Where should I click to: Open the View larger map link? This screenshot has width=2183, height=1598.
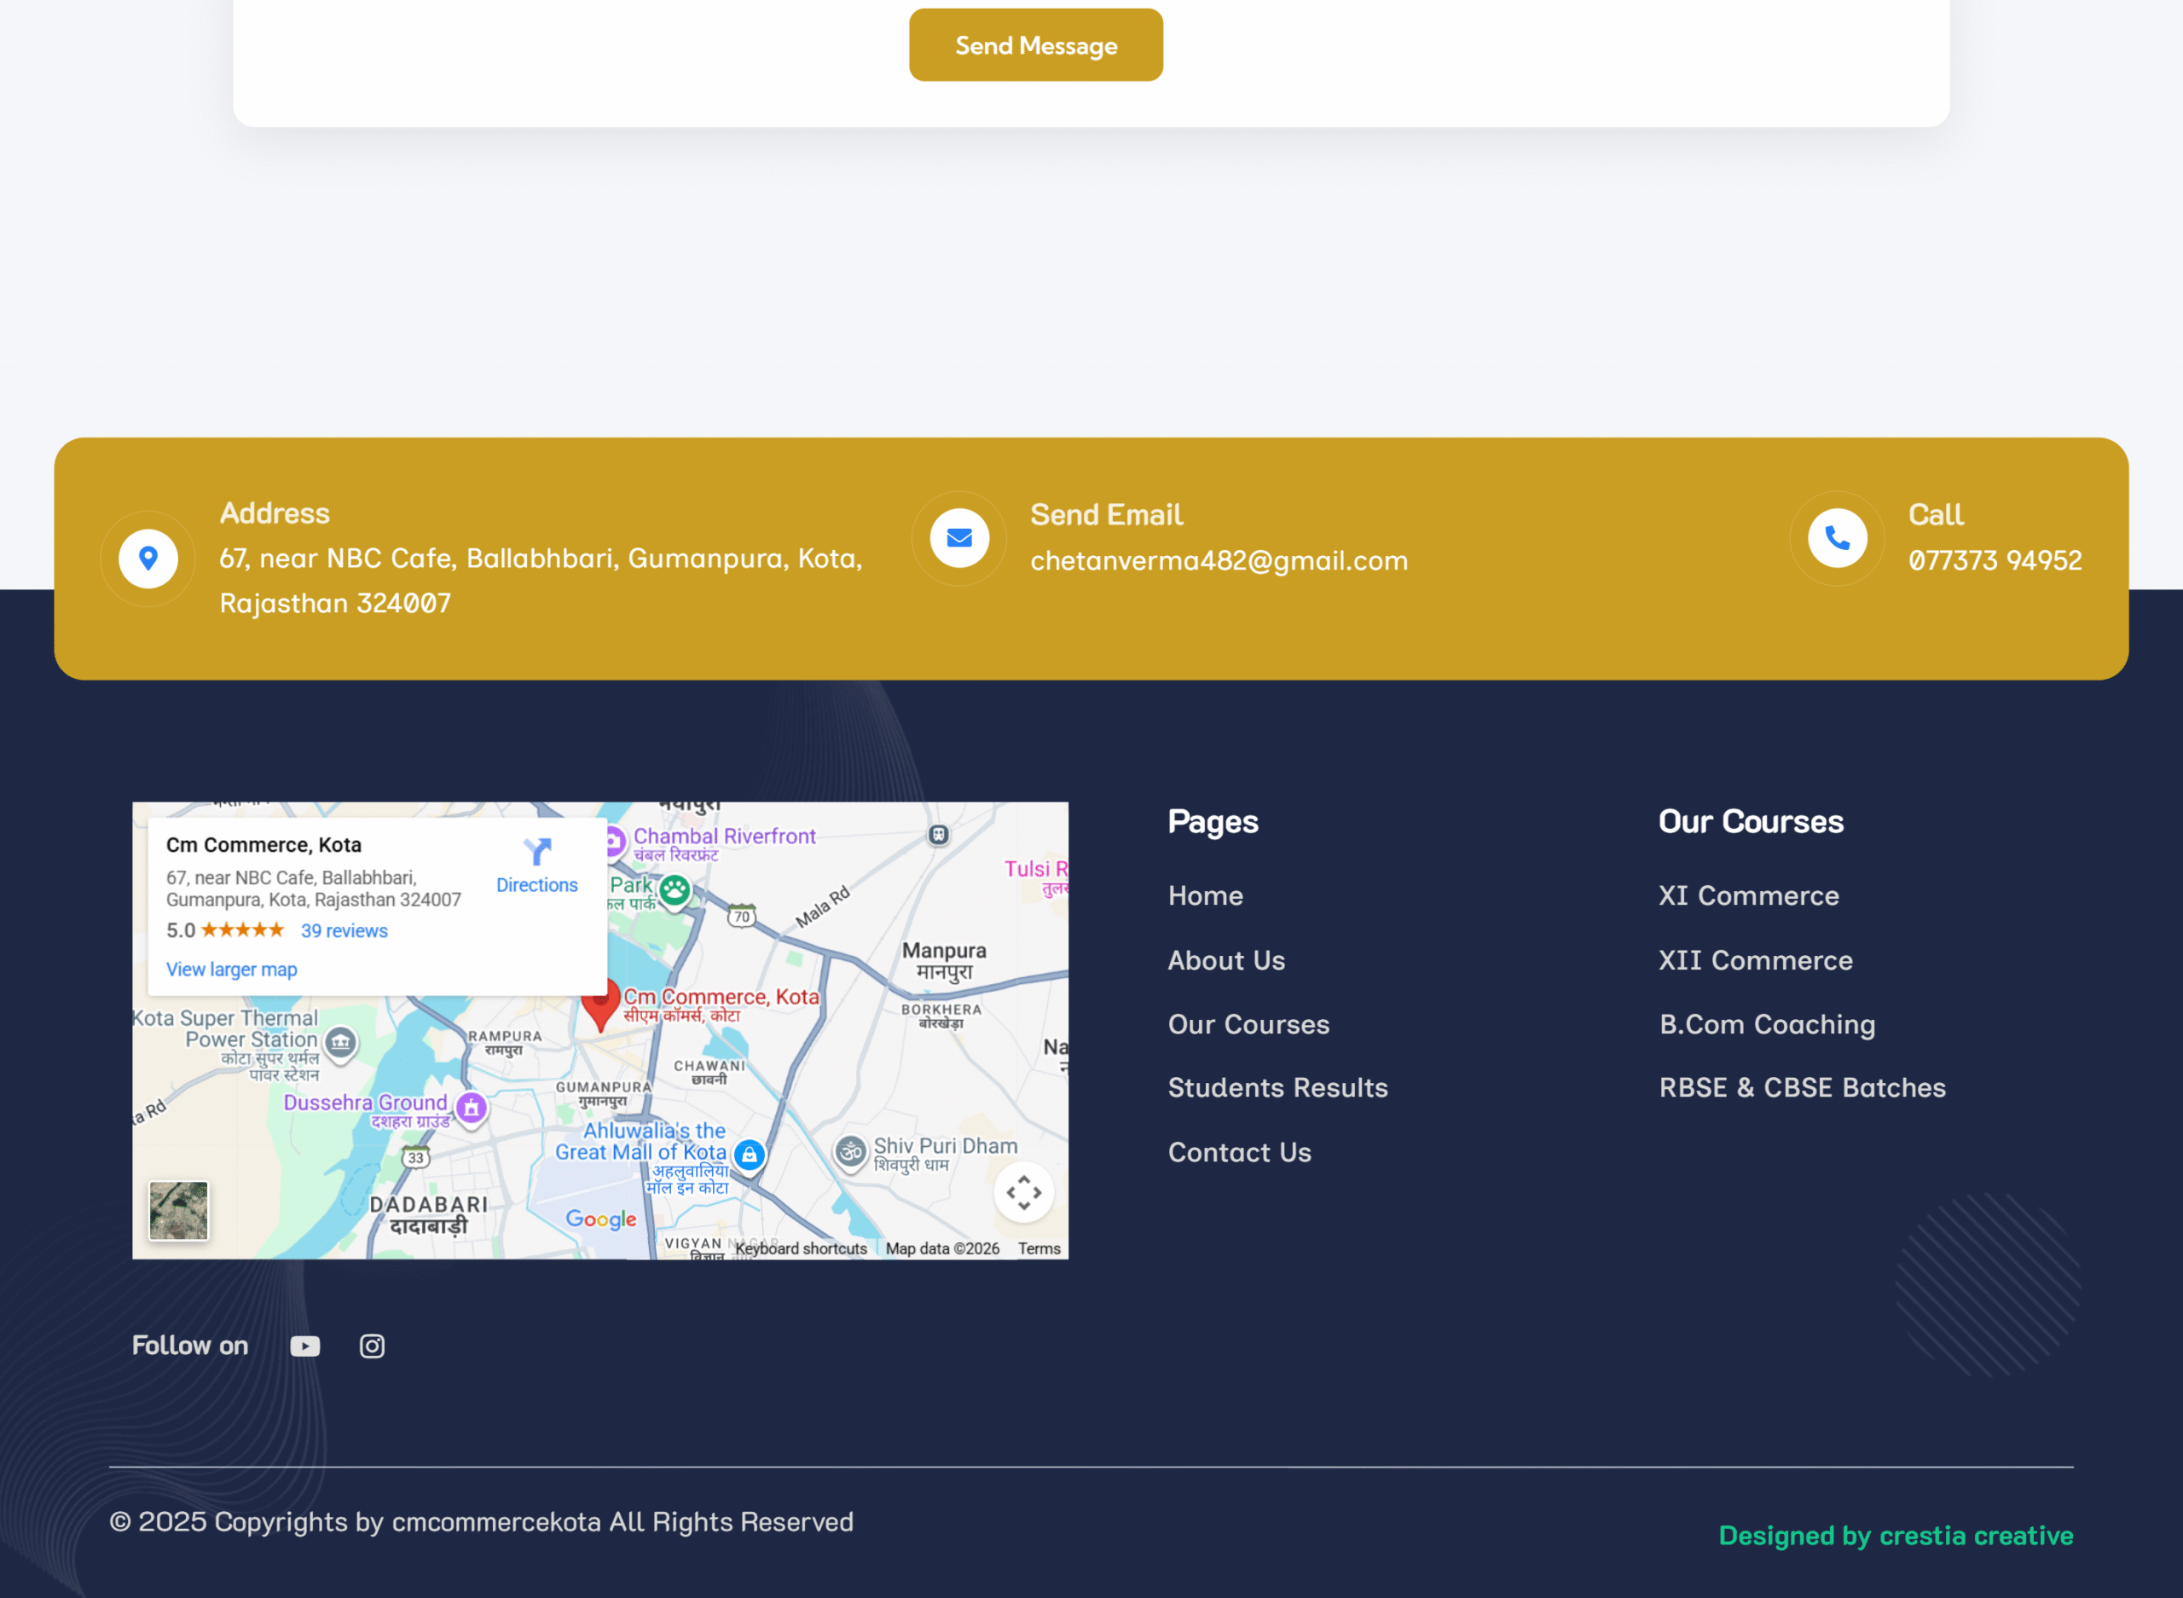231,970
